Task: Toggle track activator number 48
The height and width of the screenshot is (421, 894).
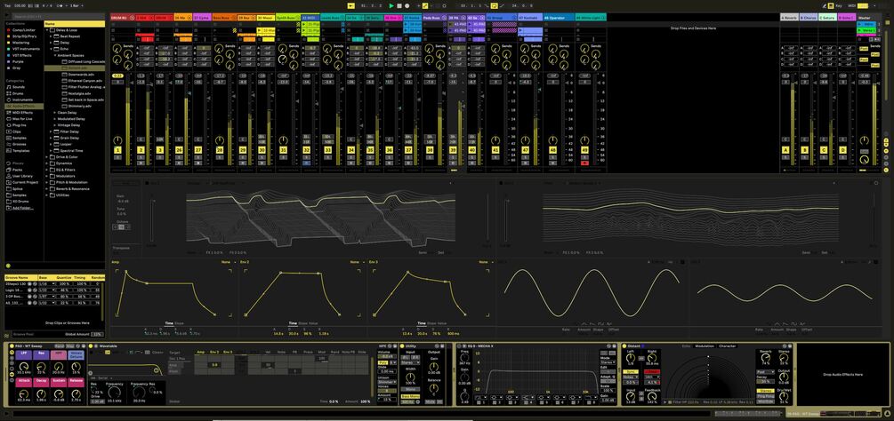Action: tap(552, 150)
